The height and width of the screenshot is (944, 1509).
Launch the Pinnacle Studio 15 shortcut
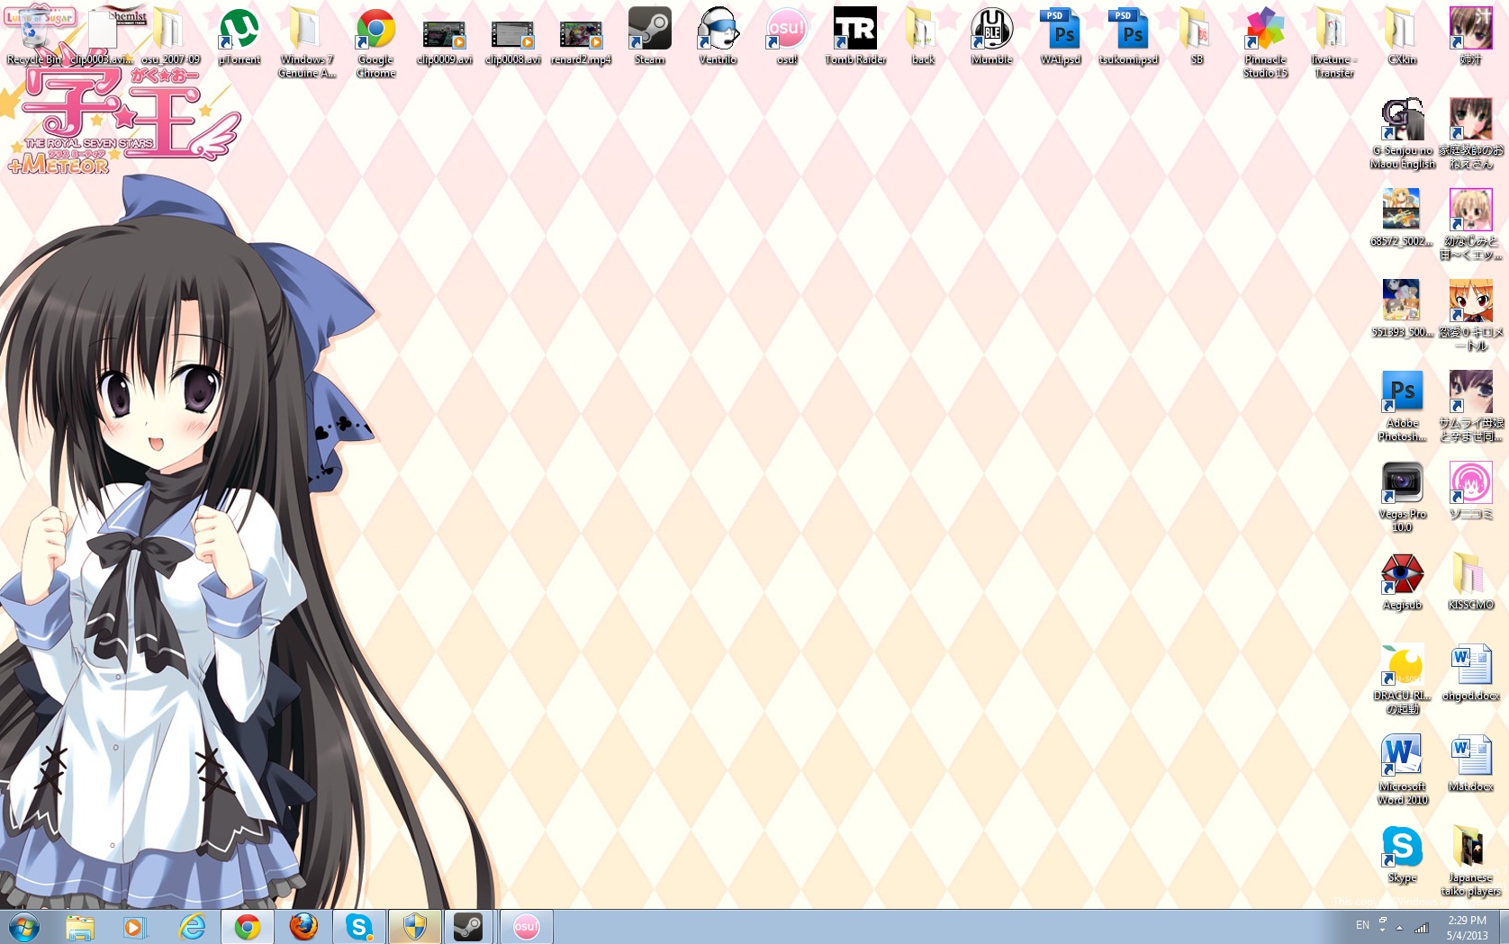tap(1265, 42)
